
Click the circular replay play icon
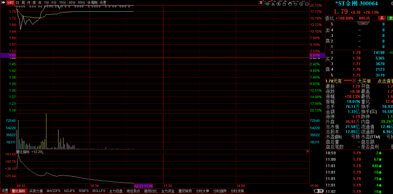pyautogui.click(x=279, y=4)
